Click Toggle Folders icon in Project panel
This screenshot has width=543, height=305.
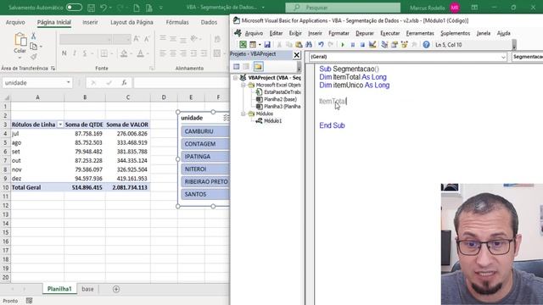click(258, 66)
